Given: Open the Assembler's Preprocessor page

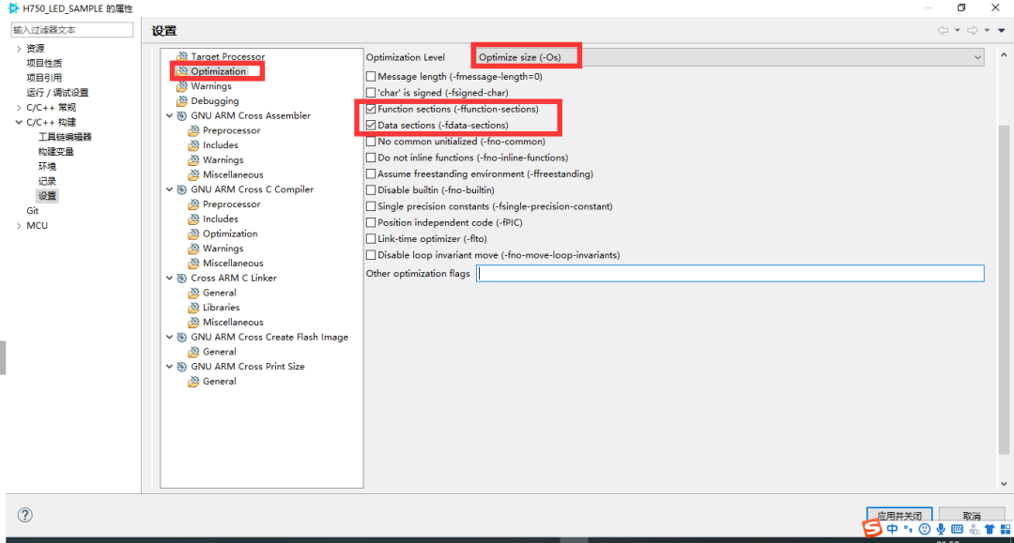Looking at the screenshot, I should tap(232, 130).
